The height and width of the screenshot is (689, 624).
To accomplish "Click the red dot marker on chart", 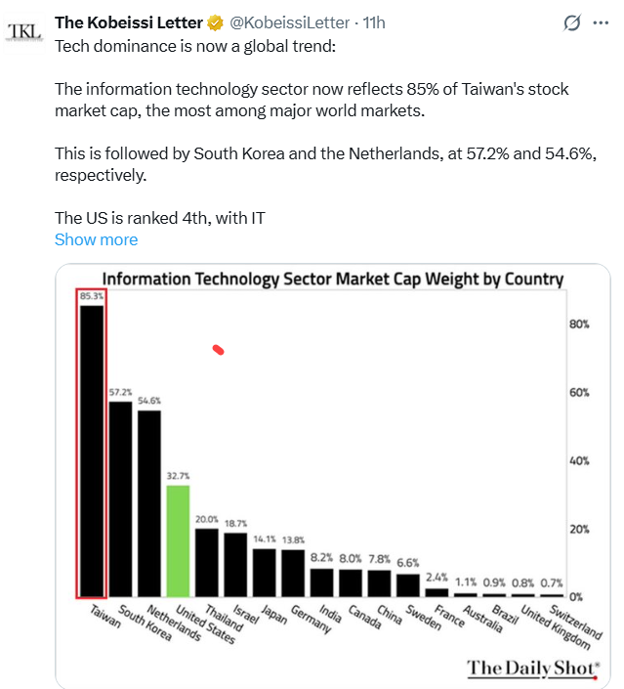I will [219, 349].
